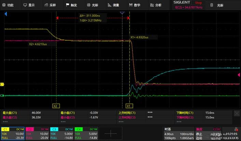Select the blue trigger-delay arrow at top left
This screenshot has width=241, height=141.
coord(6,14)
